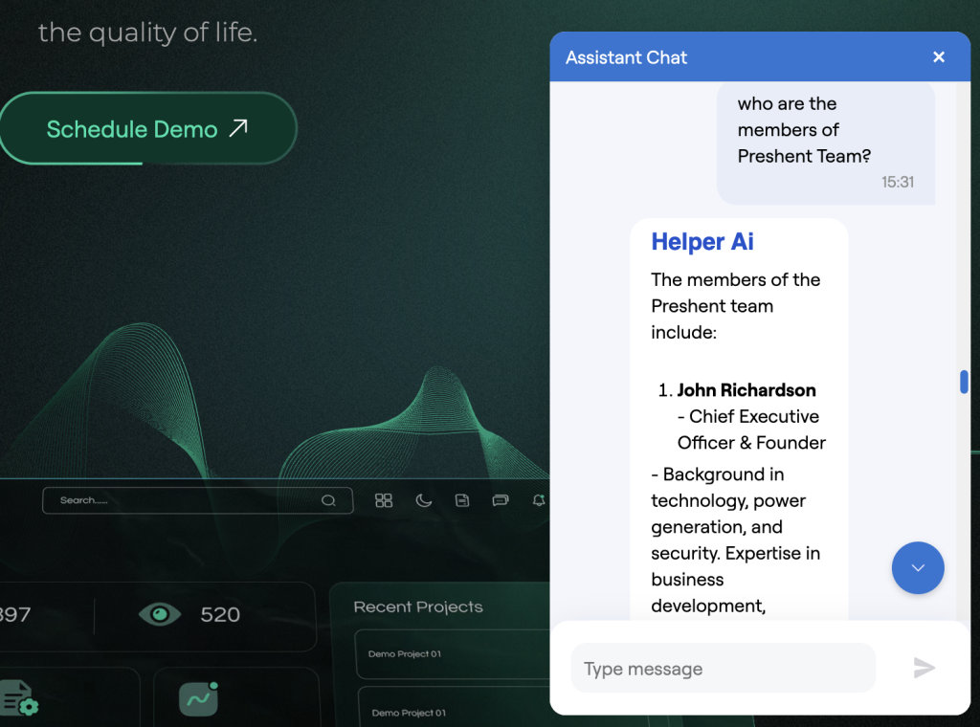This screenshot has height=727, width=980.
Task: Open the grid view icon in dashboard toolbar
Action: pos(384,500)
